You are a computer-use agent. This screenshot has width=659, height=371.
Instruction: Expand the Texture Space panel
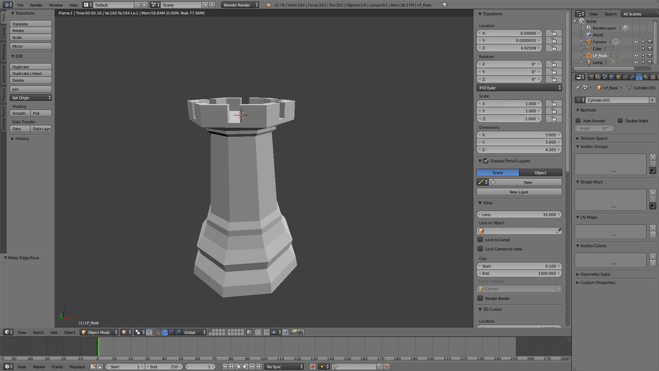pos(593,139)
